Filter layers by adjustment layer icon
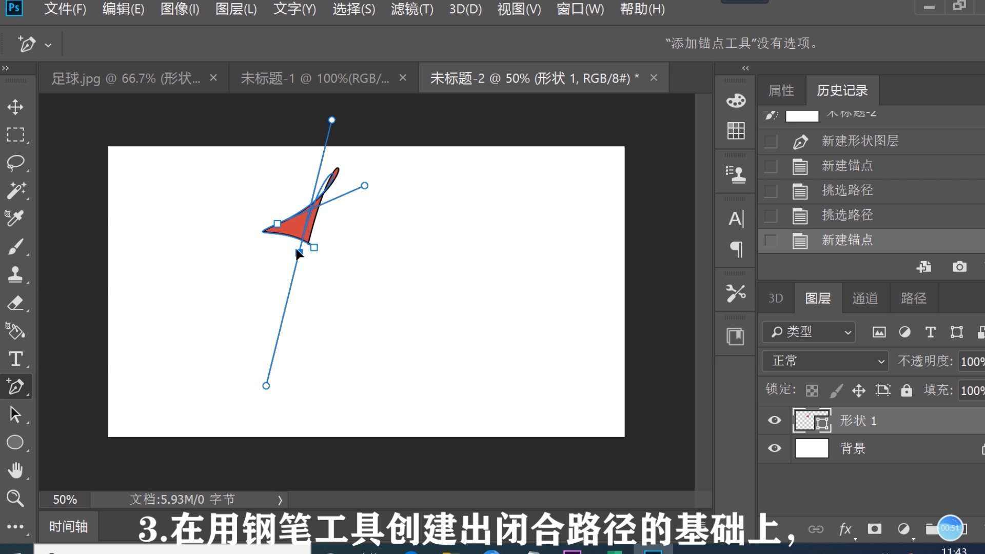The height and width of the screenshot is (554, 985). 904,332
